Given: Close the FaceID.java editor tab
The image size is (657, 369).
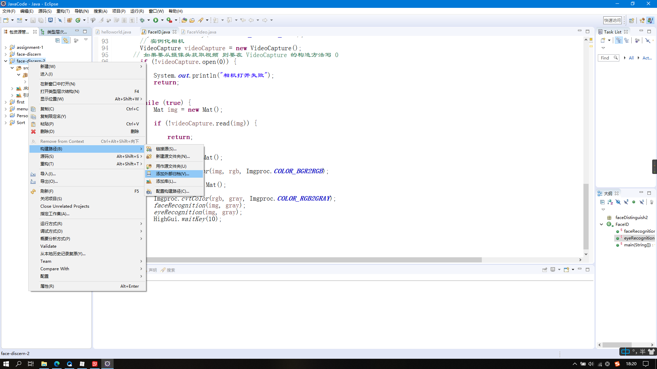Looking at the screenshot, I should (x=175, y=32).
